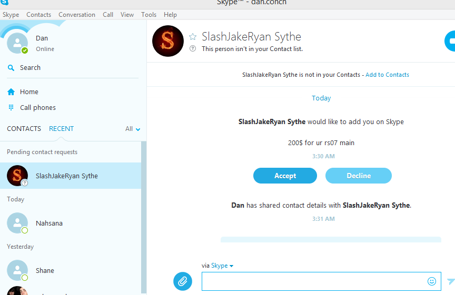Click the Call phones dial pad icon
455x295 pixels.
point(11,107)
